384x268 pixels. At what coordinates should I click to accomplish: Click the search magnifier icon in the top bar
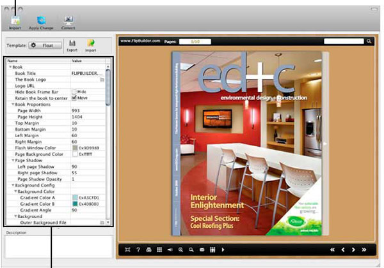click(369, 41)
